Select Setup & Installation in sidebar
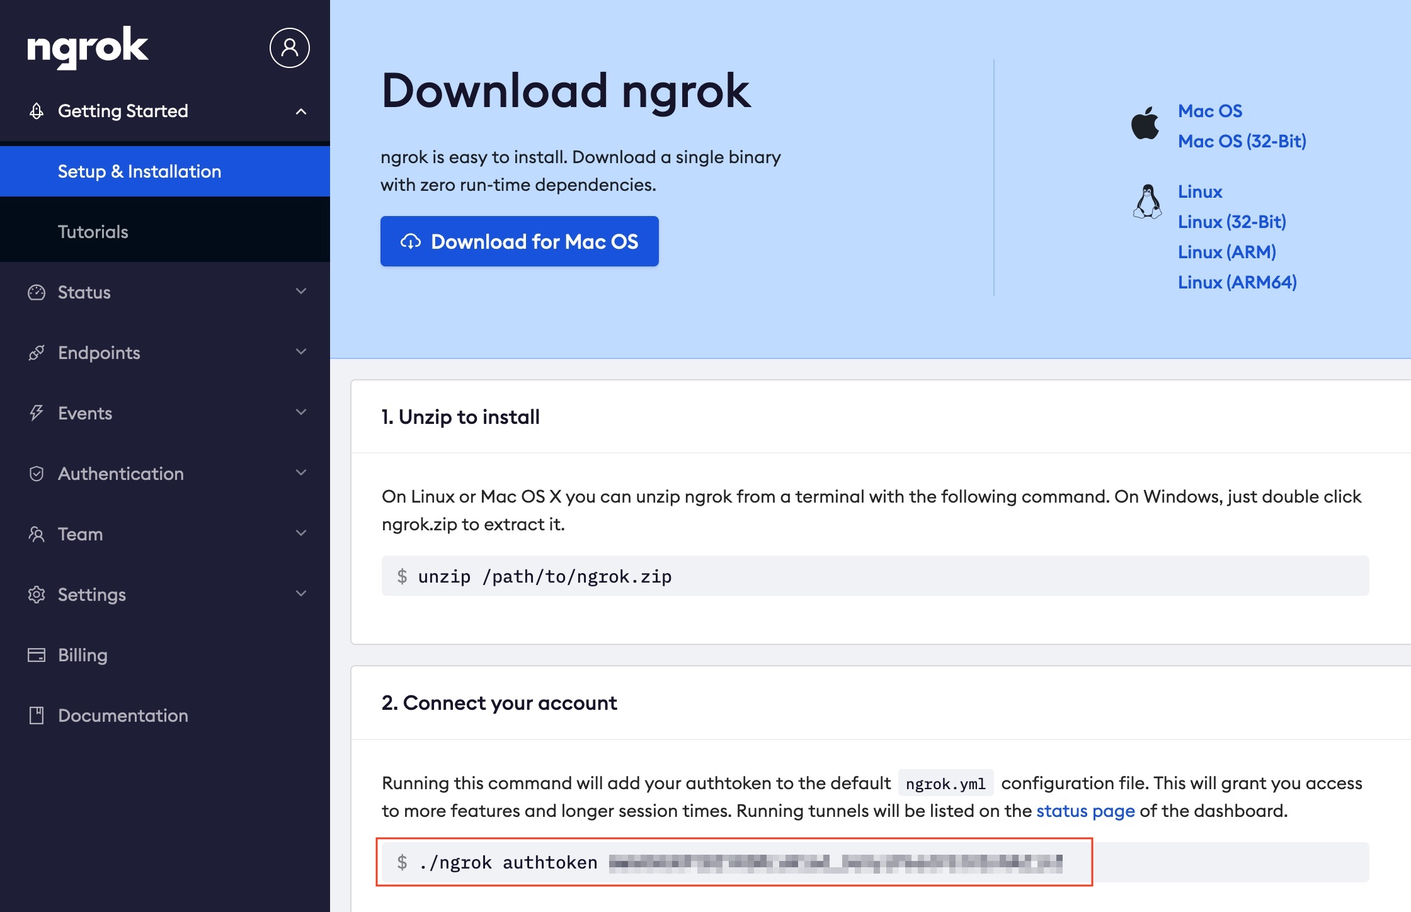 (x=139, y=171)
